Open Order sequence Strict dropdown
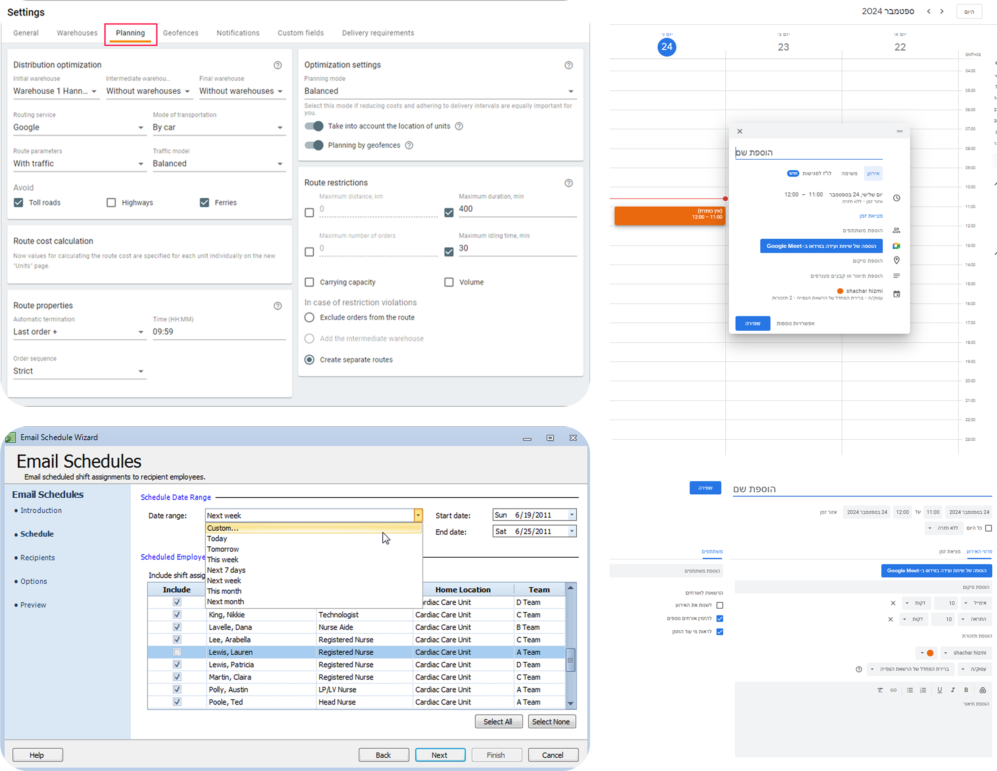997x771 pixels. [x=79, y=371]
